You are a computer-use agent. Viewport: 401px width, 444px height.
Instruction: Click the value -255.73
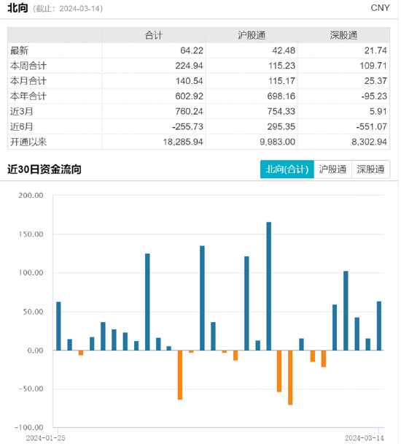(x=188, y=126)
